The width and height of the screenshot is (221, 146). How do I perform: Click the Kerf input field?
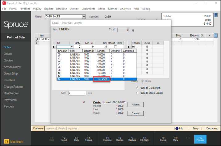[x=77, y=93]
